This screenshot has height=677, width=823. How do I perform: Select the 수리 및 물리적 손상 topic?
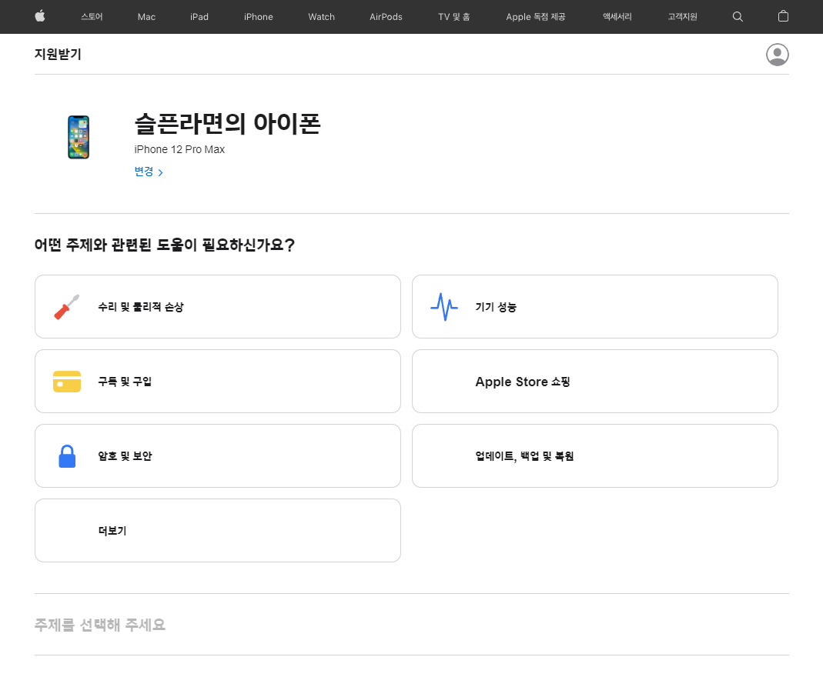pyautogui.click(x=218, y=307)
